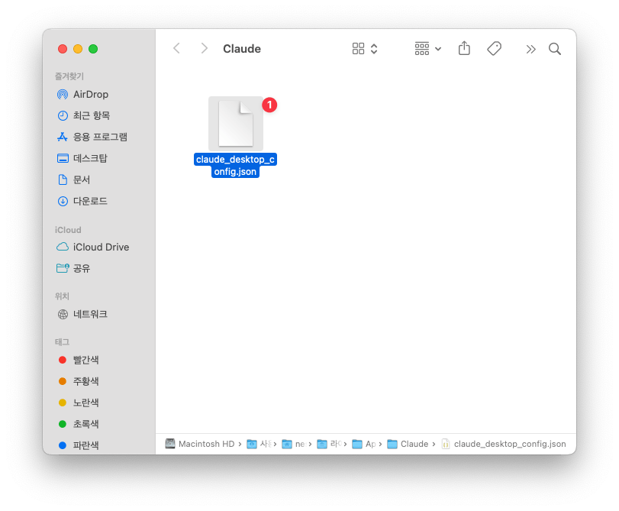Select the claude_desktop_config.json file icon

click(236, 123)
